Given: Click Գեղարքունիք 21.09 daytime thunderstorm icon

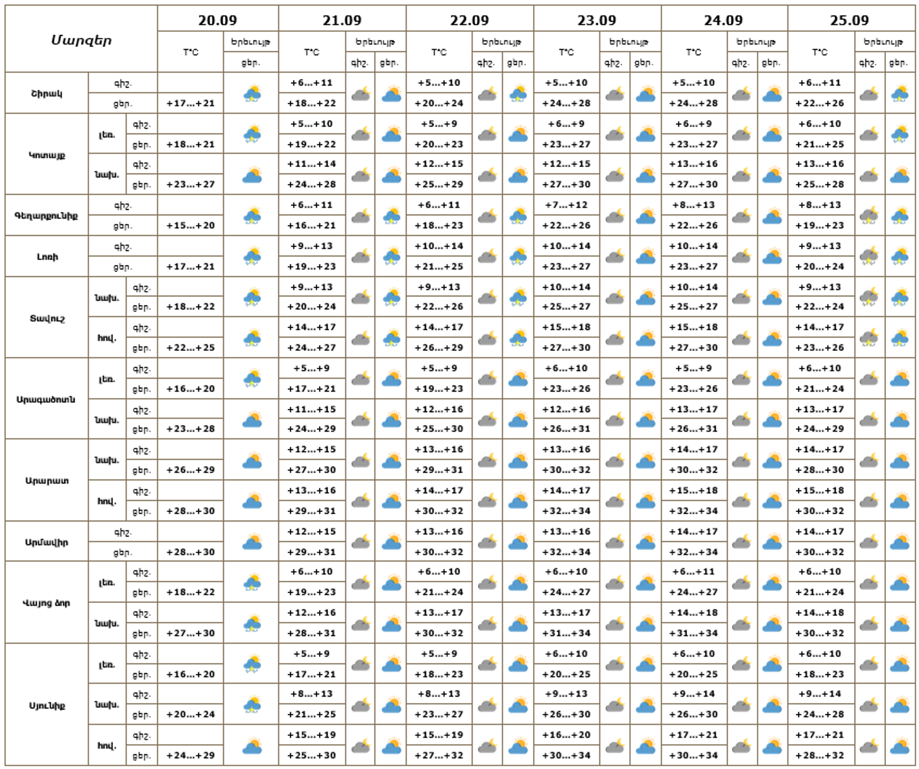Looking at the screenshot, I should [x=392, y=216].
